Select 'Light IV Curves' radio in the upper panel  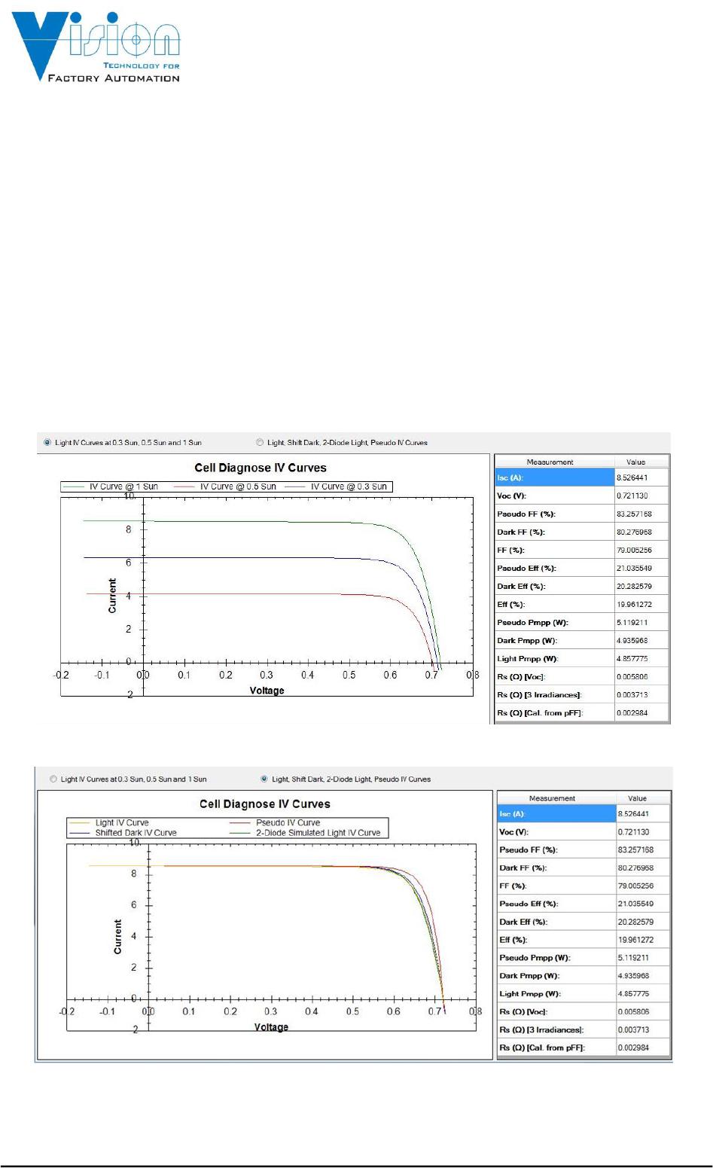(49, 442)
